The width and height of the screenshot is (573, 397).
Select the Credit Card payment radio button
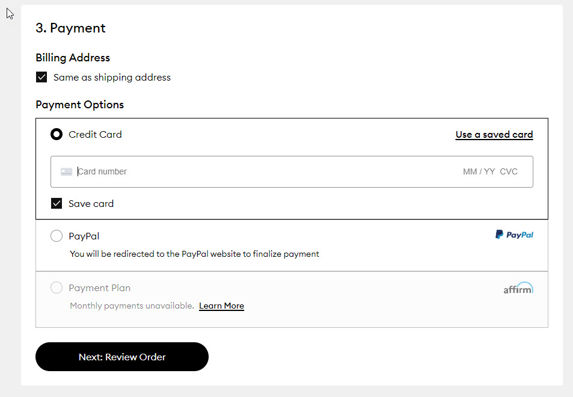tap(56, 134)
